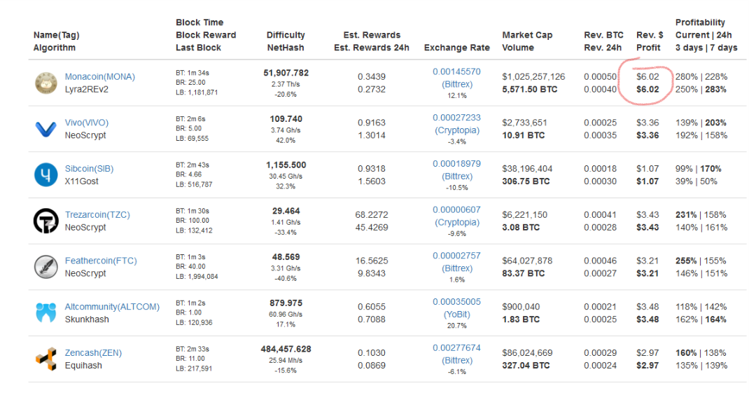The image size is (749, 393).
Task: Select the Feathercoin(FTC) name link
Action: 99,261
